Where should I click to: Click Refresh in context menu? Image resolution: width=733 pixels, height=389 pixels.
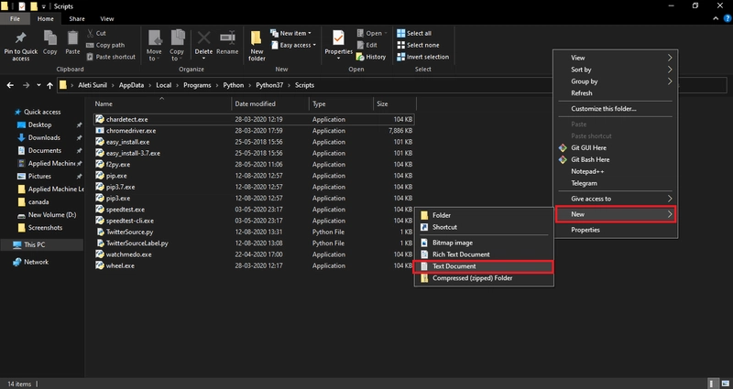615,93
